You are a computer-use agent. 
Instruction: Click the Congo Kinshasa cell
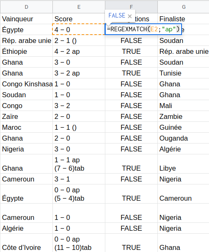(x=27, y=84)
